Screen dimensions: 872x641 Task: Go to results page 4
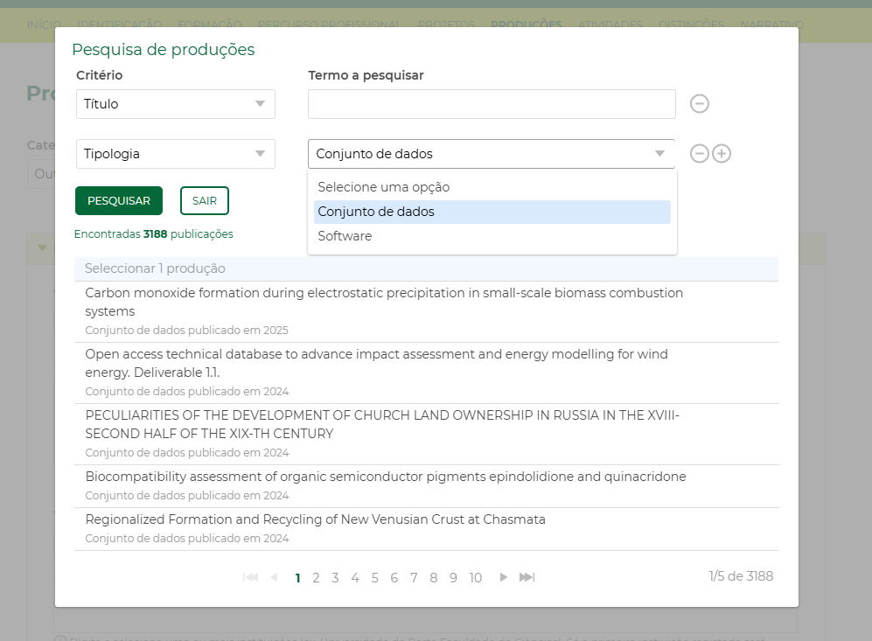[x=355, y=578]
